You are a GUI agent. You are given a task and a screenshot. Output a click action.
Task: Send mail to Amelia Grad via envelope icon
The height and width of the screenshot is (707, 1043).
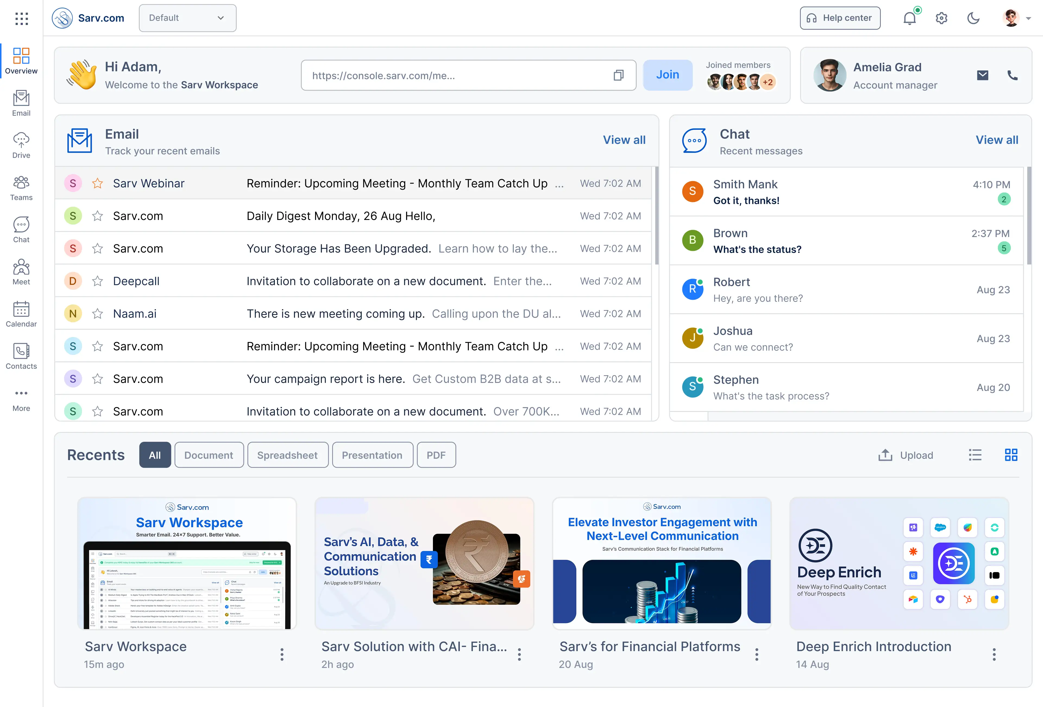[x=982, y=75]
